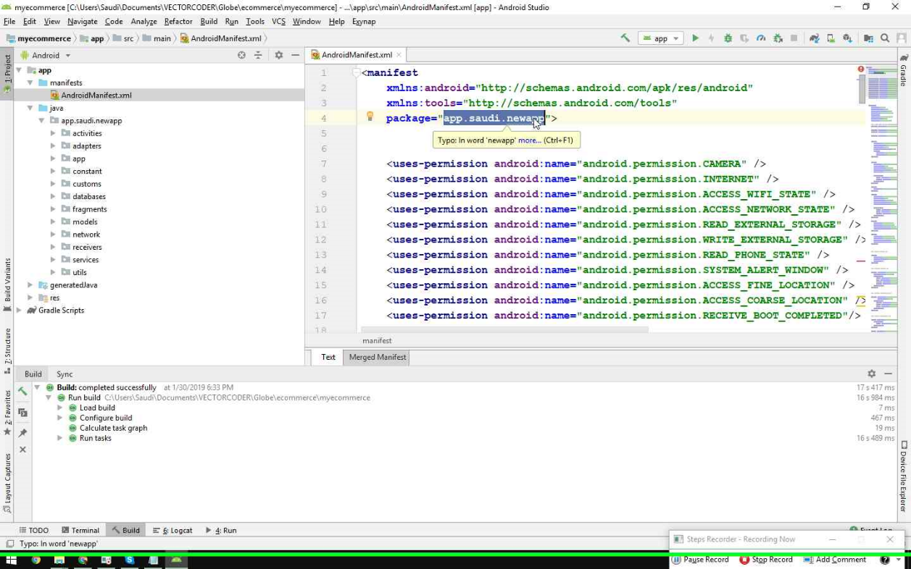Click the Search Everywhere magnifier icon

[885, 38]
